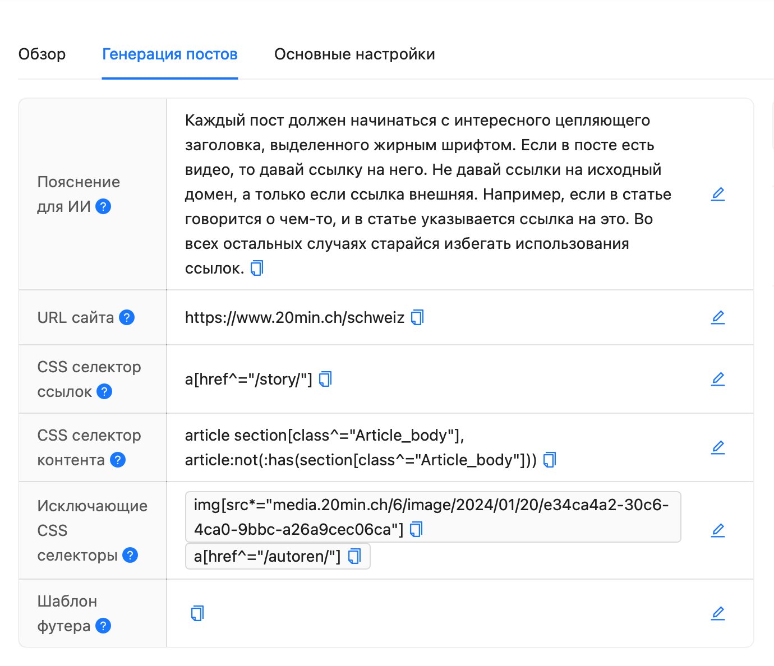Open help for CSS селектор ссылок

104,392
